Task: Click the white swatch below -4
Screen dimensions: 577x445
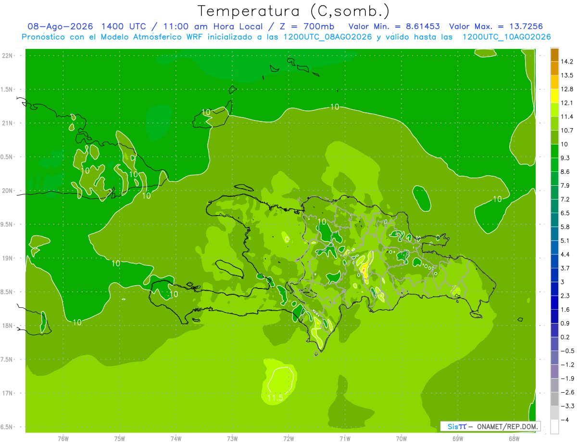Action: (x=554, y=426)
